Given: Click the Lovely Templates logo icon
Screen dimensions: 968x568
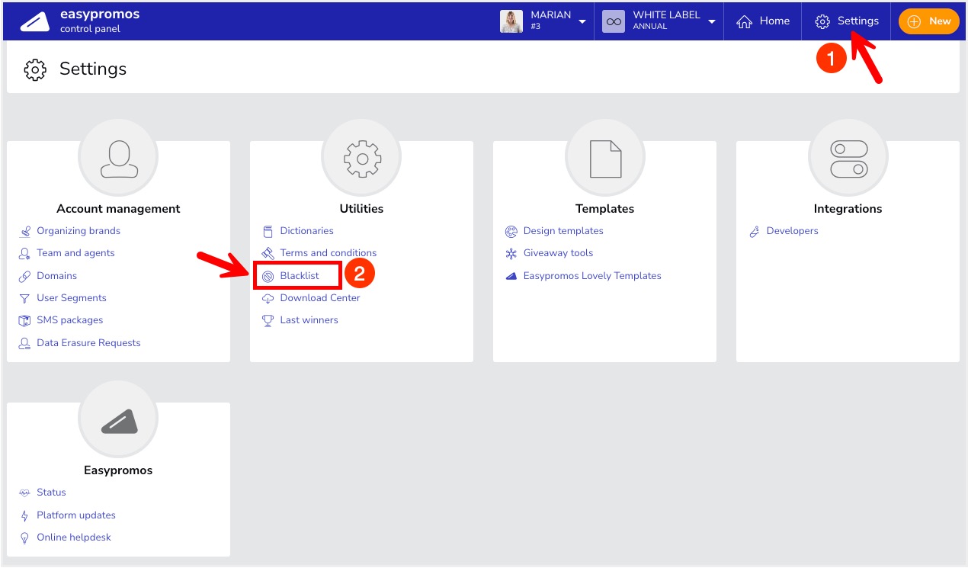Looking at the screenshot, I should click(511, 276).
